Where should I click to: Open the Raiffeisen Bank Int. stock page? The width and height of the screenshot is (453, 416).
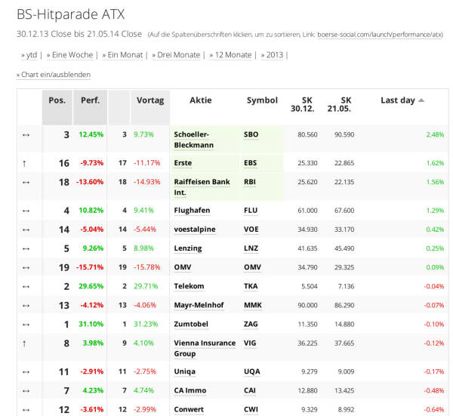[x=202, y=186]
